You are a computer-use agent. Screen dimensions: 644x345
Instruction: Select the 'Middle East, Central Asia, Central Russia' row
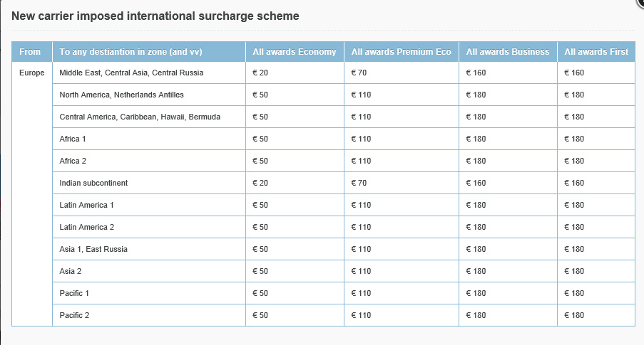131,73
